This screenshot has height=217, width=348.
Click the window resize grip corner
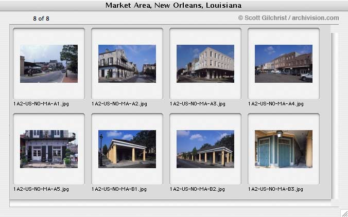344,213
